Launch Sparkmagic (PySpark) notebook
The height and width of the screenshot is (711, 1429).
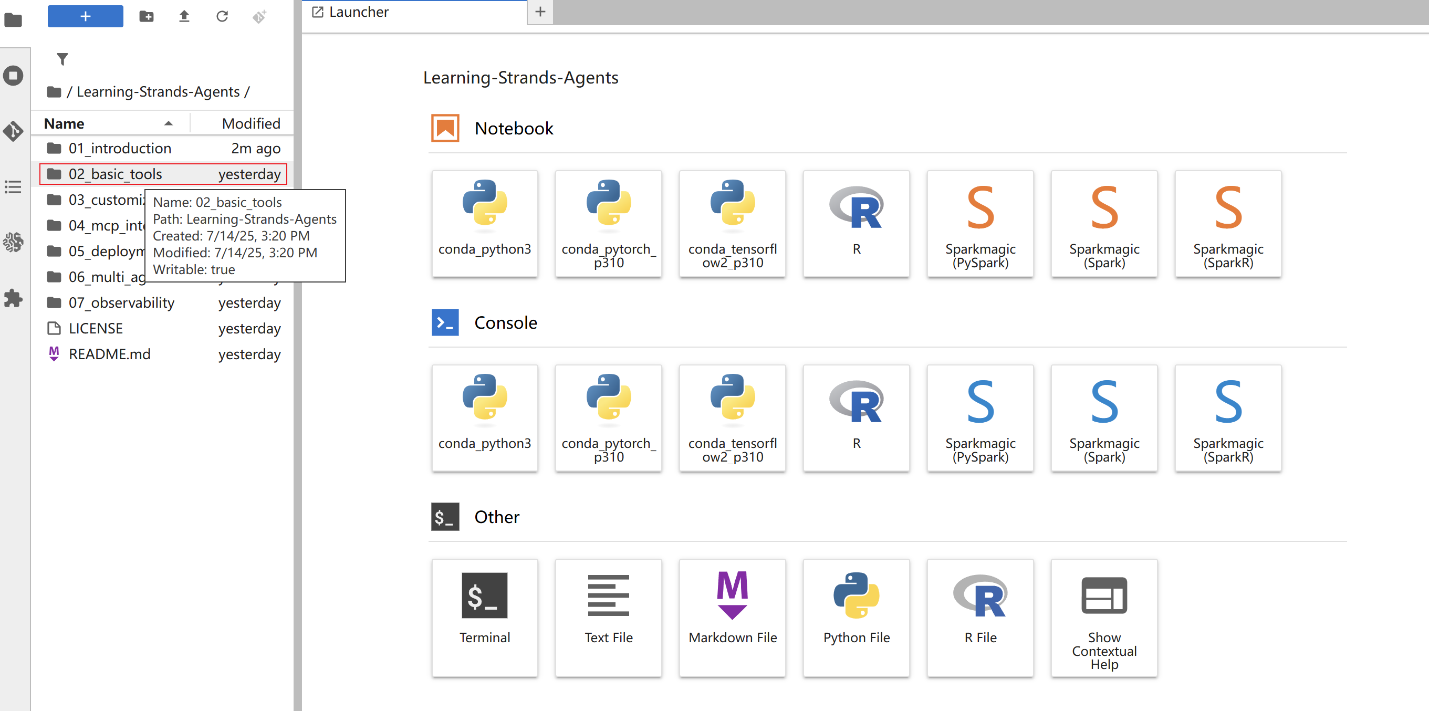(x=980, y=224)
